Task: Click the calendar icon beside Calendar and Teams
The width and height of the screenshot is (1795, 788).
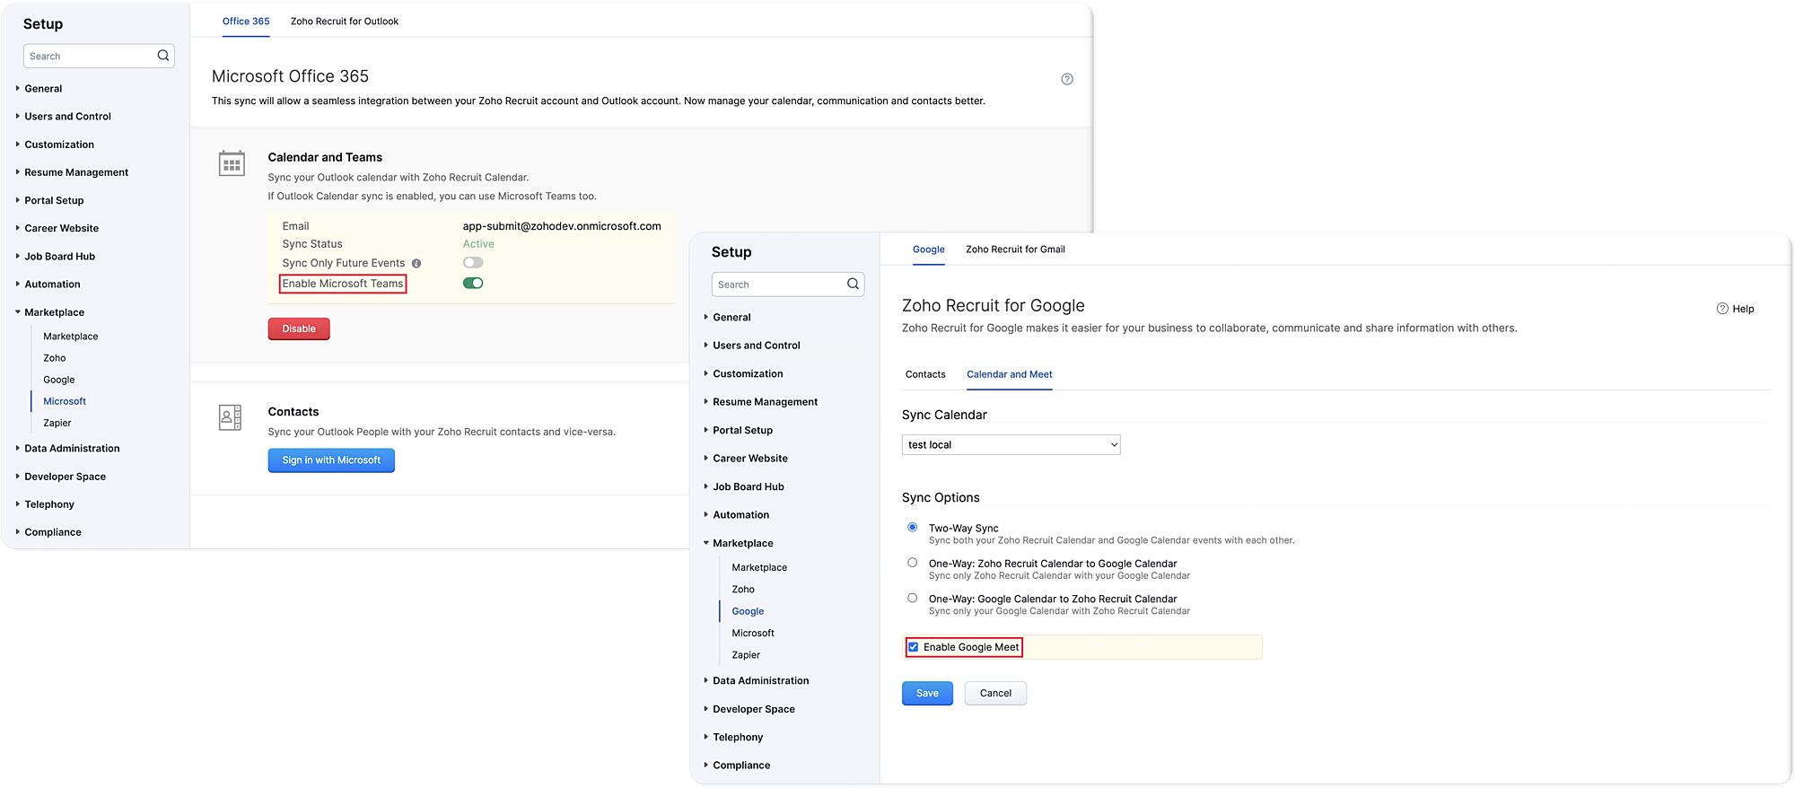Action: point(232,163)
